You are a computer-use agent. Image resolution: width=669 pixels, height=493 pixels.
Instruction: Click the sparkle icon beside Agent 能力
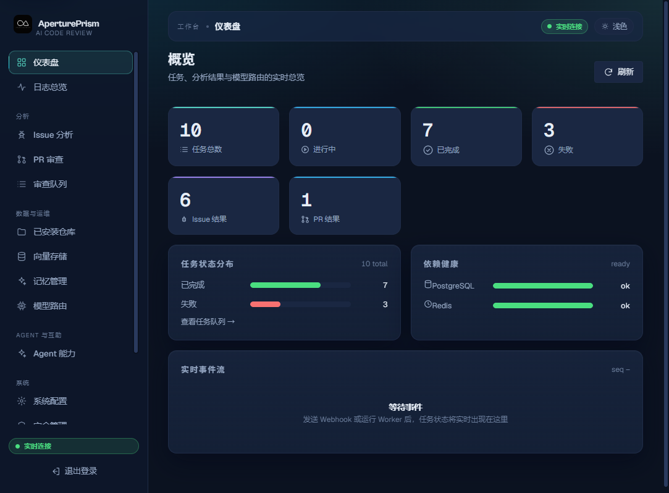click(22, 353)
